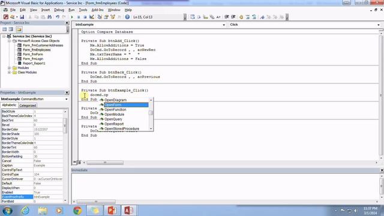This screenshot has width=384, height=216.
Task: Expand the Modules folder
Action: [9, 68]
